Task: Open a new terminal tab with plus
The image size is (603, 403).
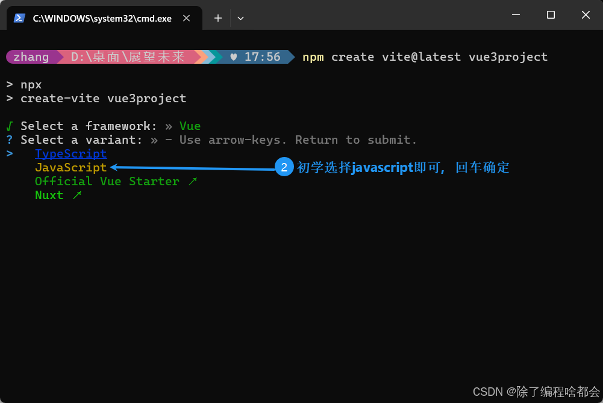Action: 218,18
